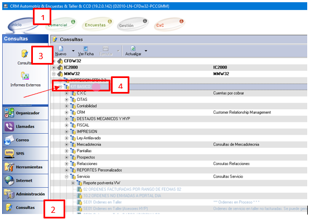Open the Ejecutar dropdown arrow

(118, 51)
